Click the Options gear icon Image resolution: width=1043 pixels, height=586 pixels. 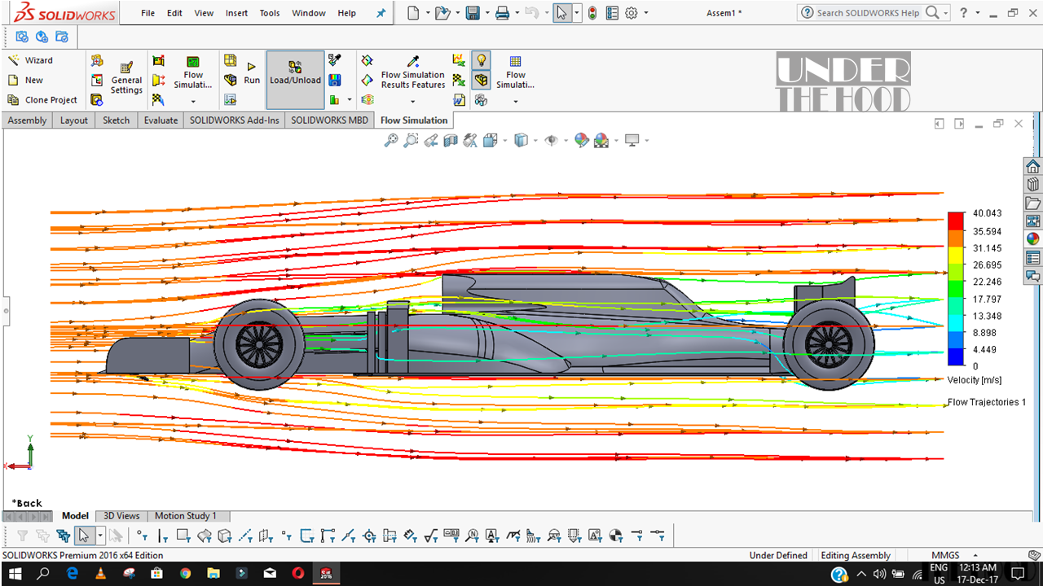click(631, 13)
